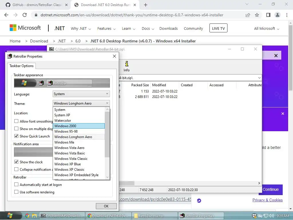Expand Docs navigation menu

coord(148,29)
